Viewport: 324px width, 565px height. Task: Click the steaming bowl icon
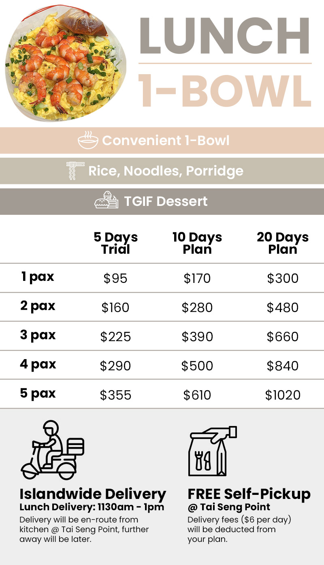[88, 141]
